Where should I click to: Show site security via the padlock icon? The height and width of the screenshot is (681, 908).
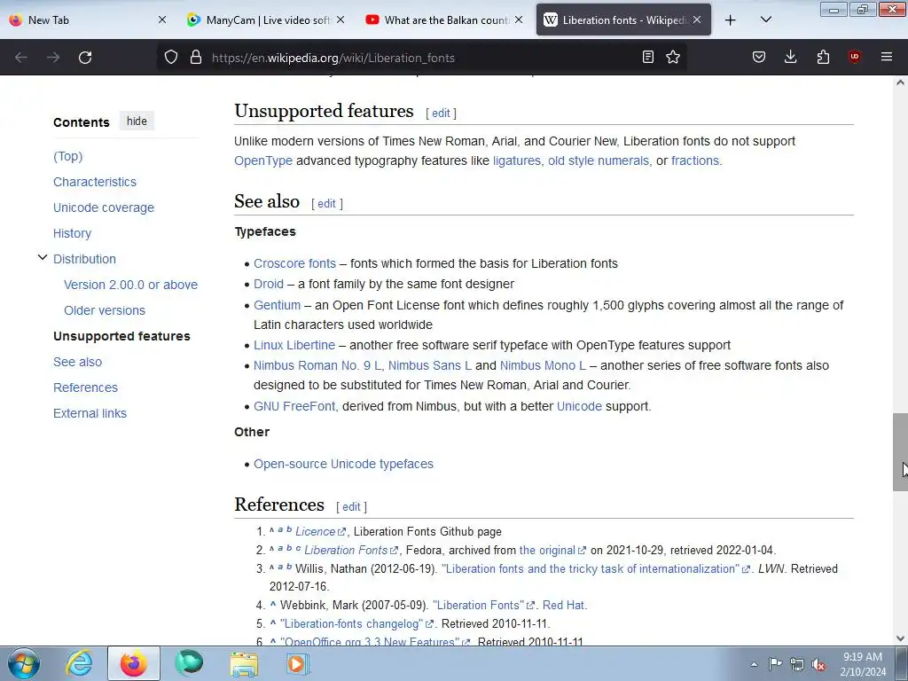(196, 58)
